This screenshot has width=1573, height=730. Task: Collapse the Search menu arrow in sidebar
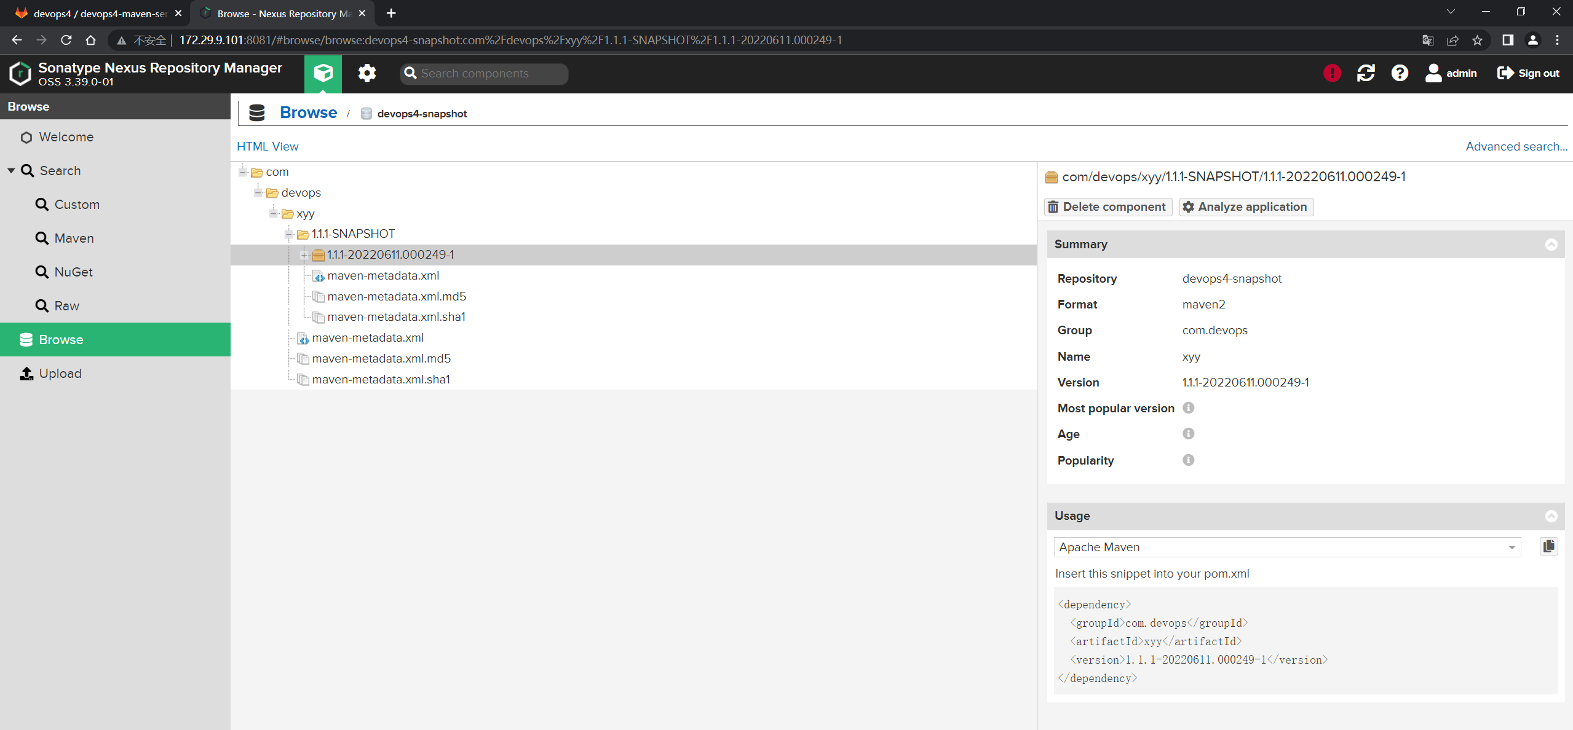[11, 171]
